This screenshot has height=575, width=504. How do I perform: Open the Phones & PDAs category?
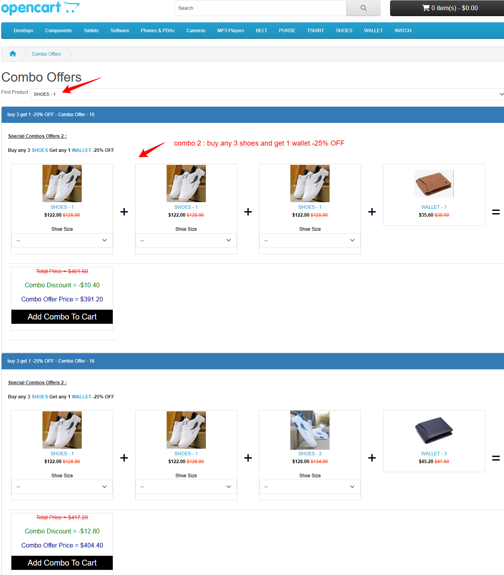pos(158,31)
